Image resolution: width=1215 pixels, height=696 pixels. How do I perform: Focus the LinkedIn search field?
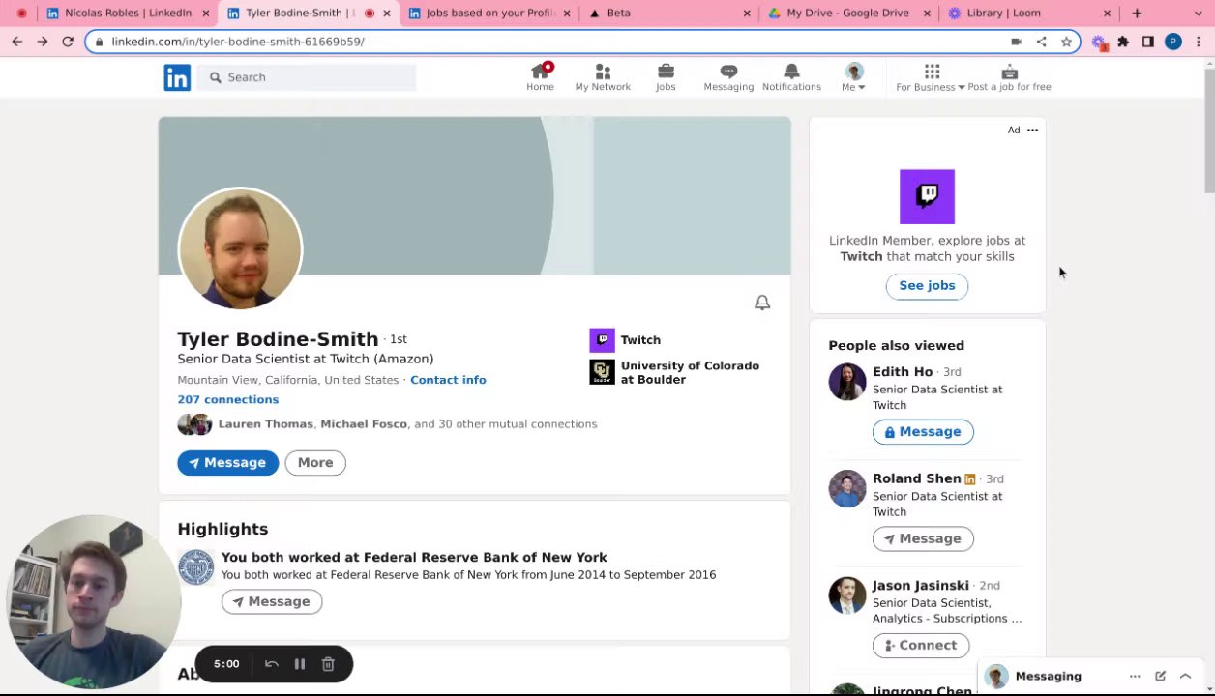(308, 77)
